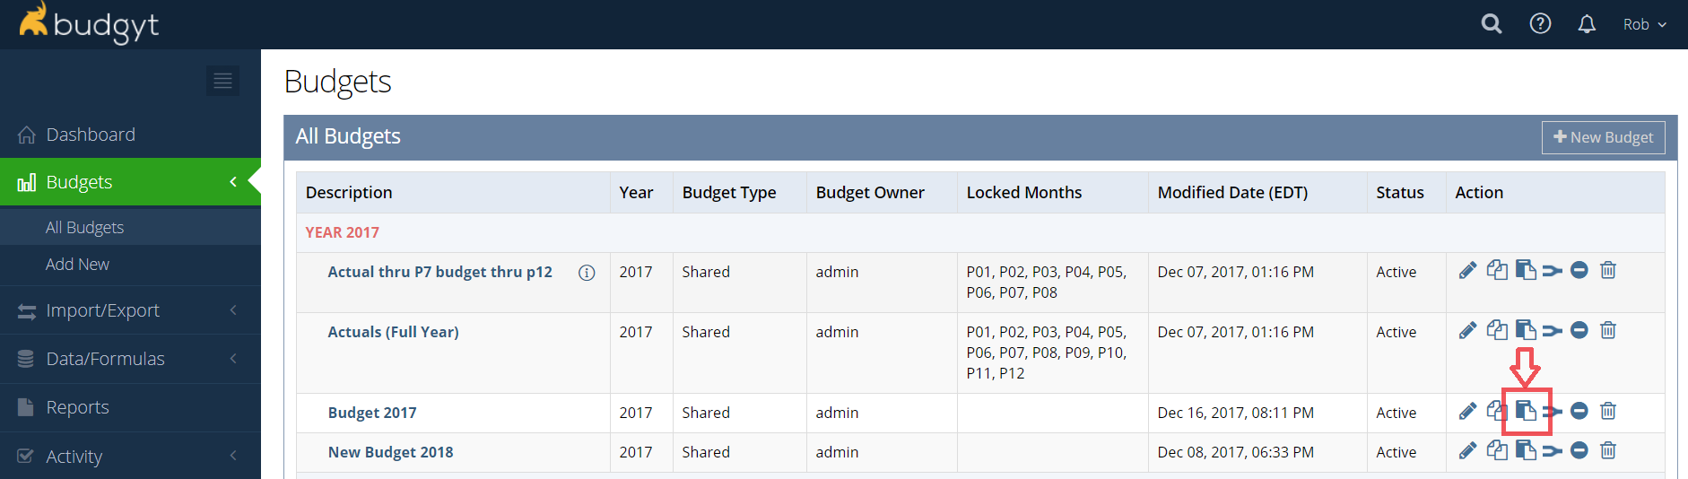Open the help question mark icon
1688x479 pixels.
pyautogui.click(x=1540, y=24)
